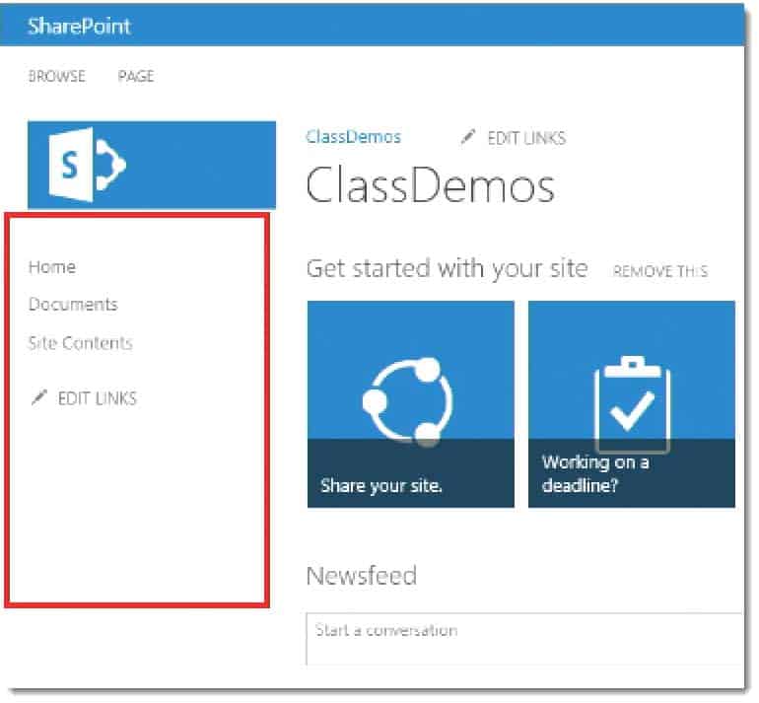Click the pencil icon beside top EDIT LINKS

pos(468,137)
